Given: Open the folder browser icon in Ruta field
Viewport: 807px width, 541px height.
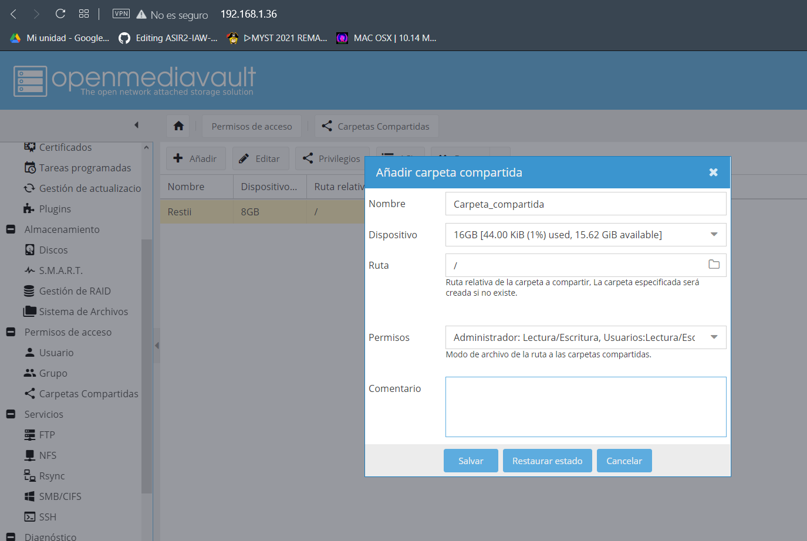Looking at the screenshot, I should [x=714, y=265].
